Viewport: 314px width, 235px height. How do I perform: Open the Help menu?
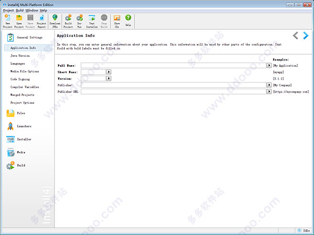pos(43,10)
